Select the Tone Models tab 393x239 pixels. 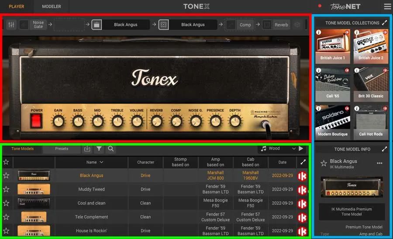22,149
